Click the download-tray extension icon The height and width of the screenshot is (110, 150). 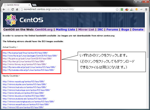(x=132, y=9)
